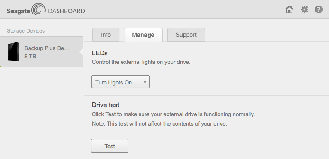The height and width of the screenshot is (159, 329).
Task: Click the Storage Devices heading
Action: (x=26, y=31)
